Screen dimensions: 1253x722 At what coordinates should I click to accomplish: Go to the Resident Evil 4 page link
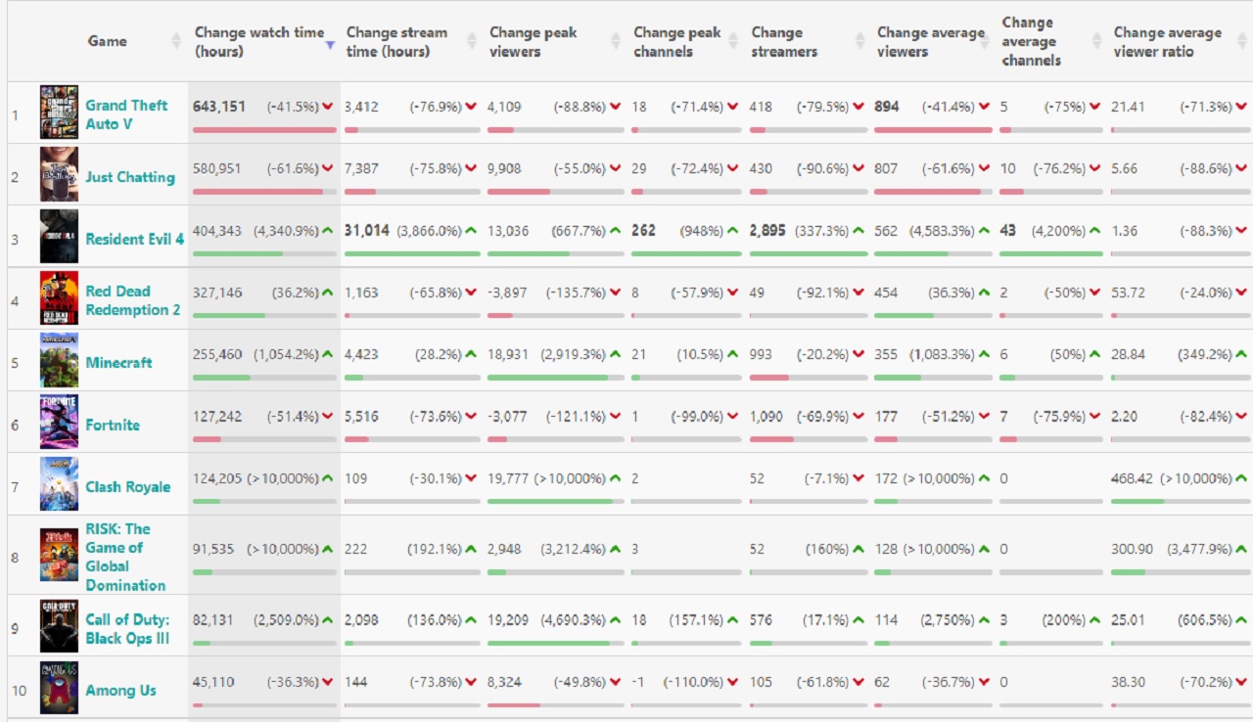134,239
